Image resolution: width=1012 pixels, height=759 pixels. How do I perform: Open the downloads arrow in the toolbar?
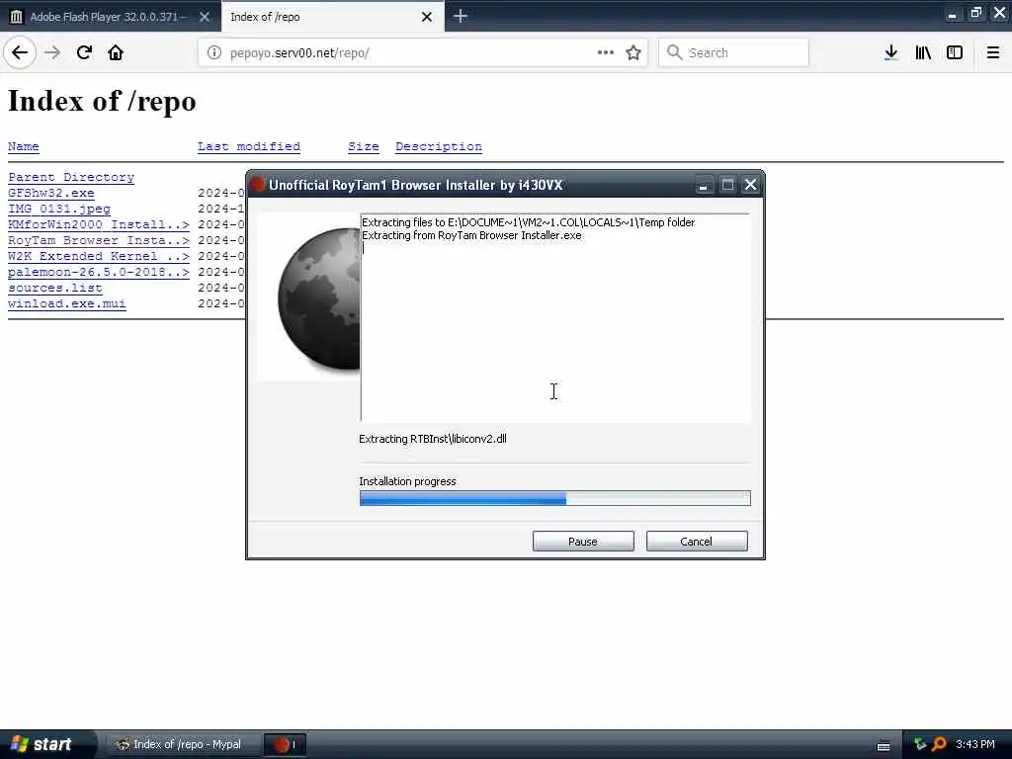(x=890, y=53)
